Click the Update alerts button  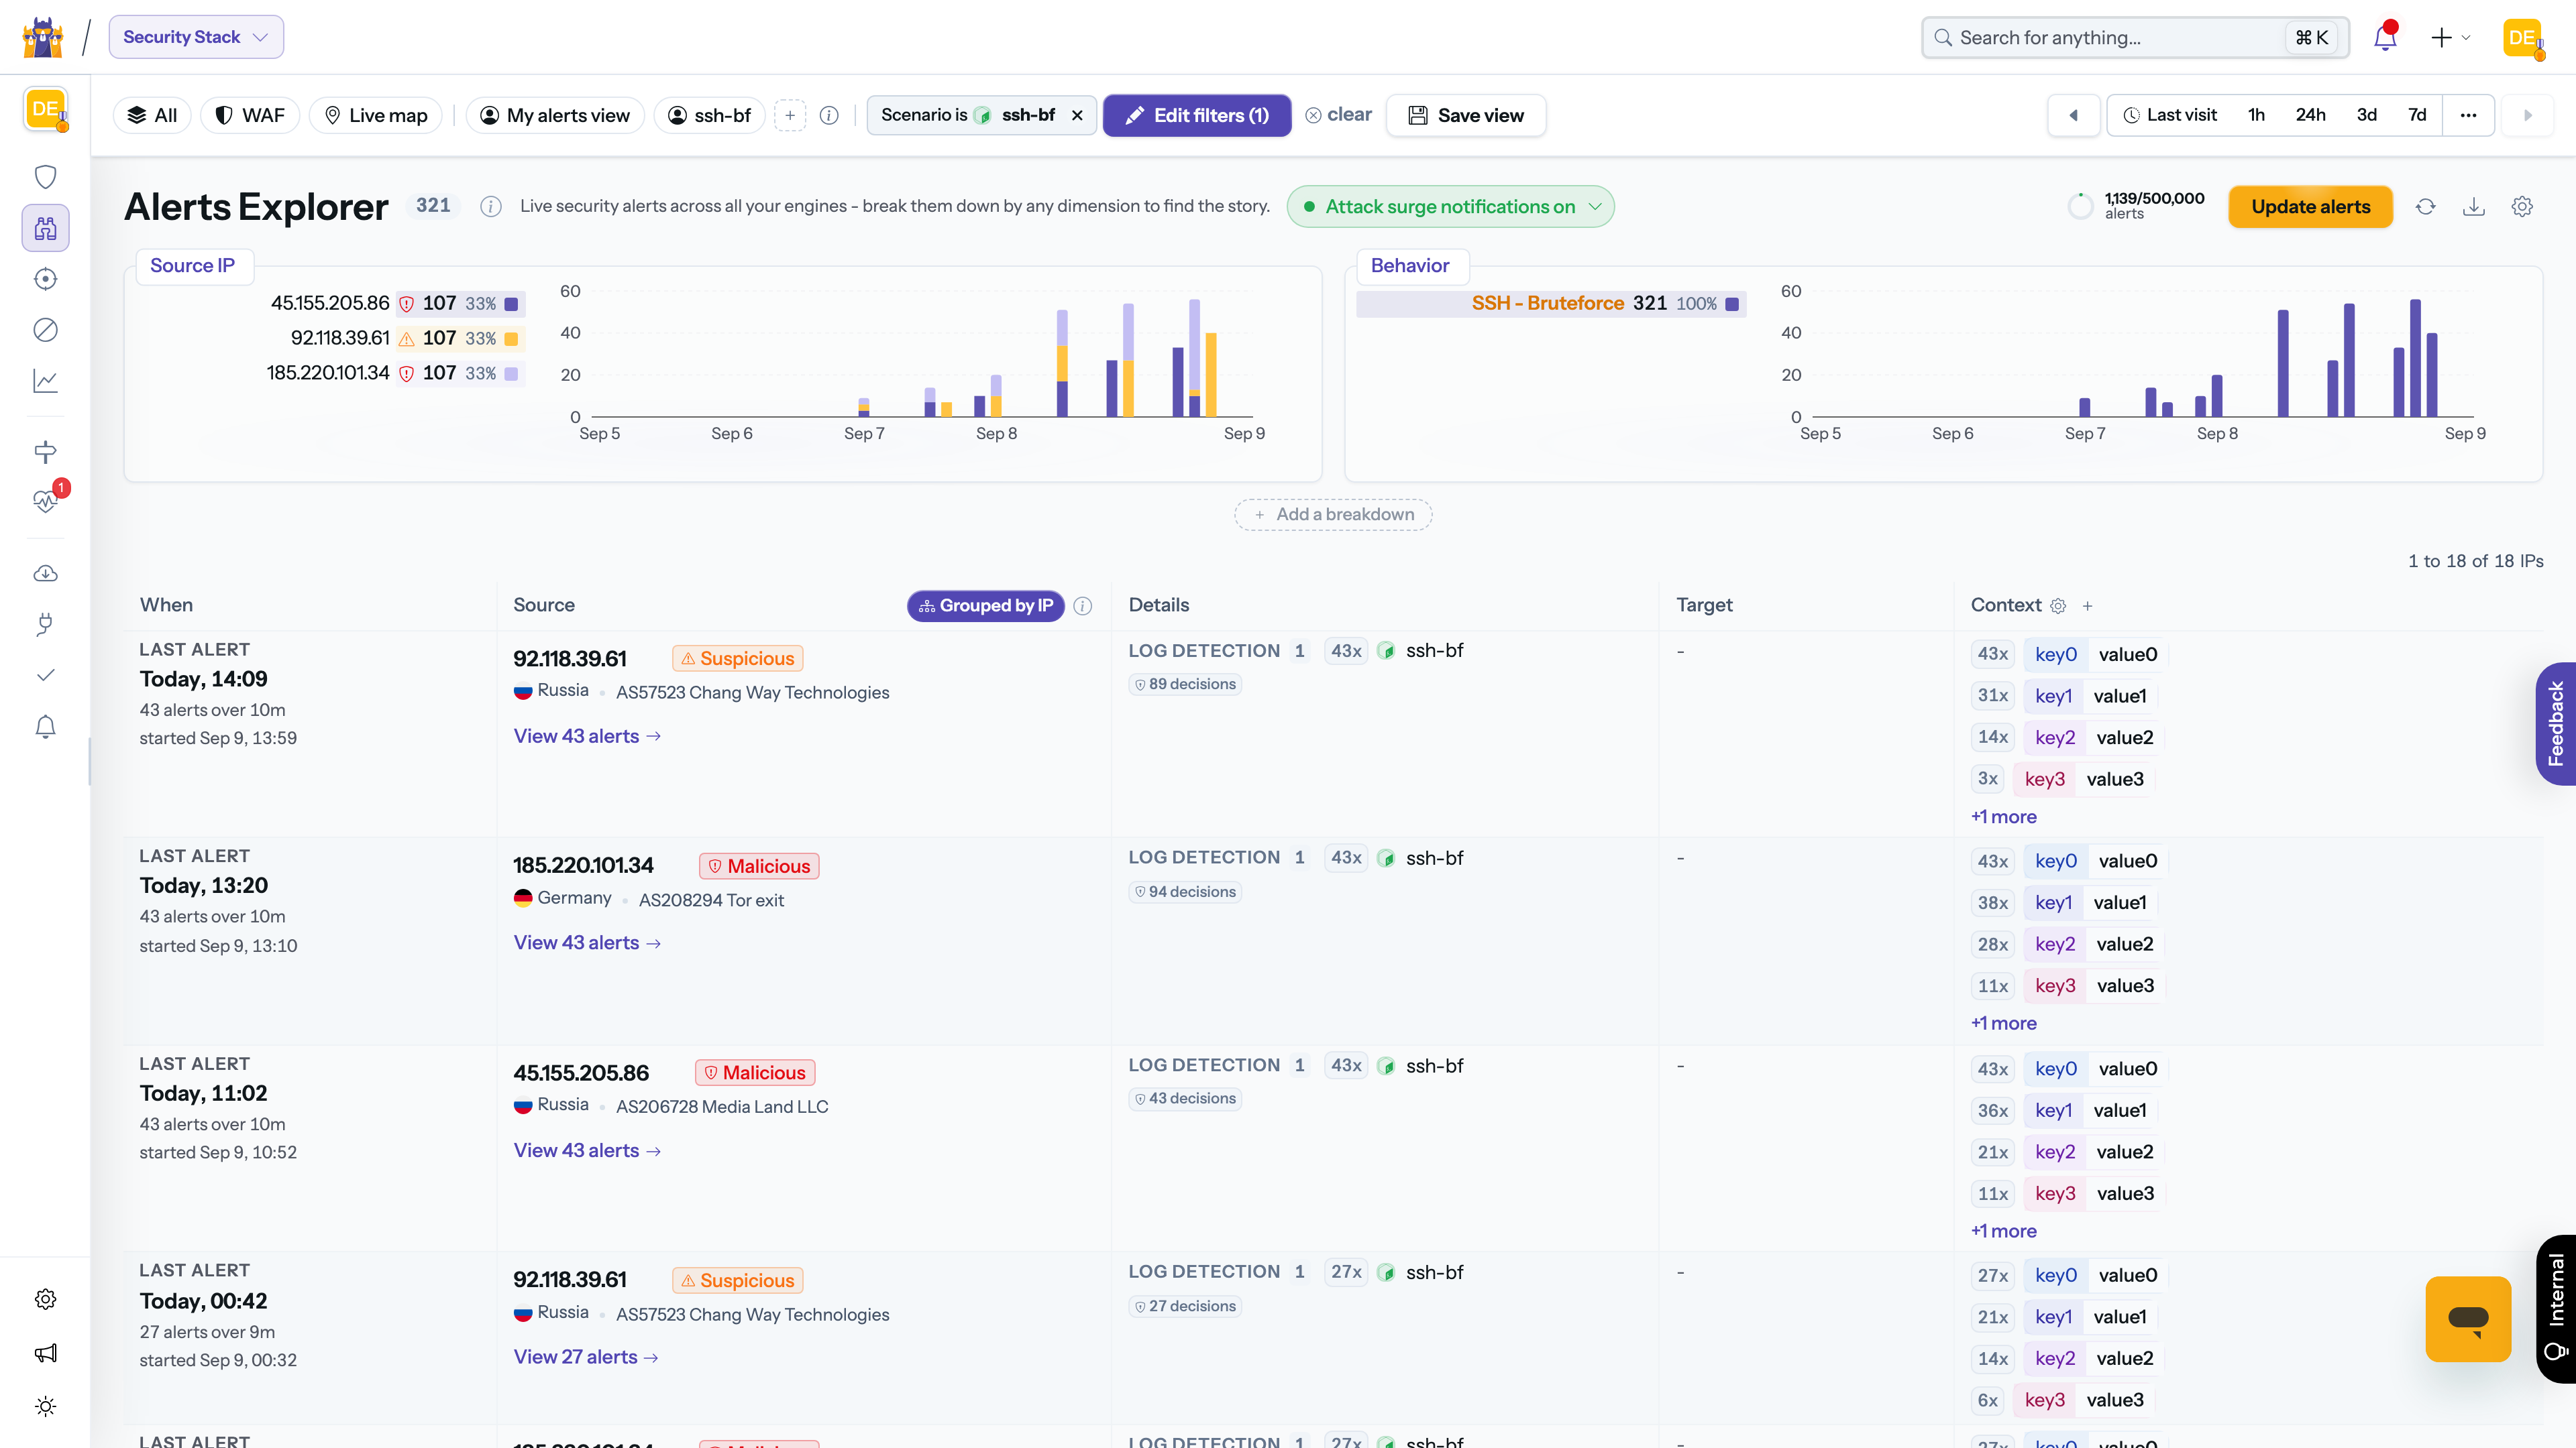(2310, 207)
